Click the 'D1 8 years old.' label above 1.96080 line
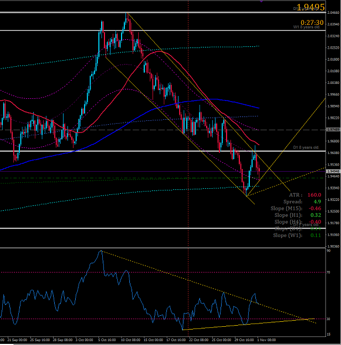Screen dimensions: 341x345 pyautogui.click(x=306, y=147)
